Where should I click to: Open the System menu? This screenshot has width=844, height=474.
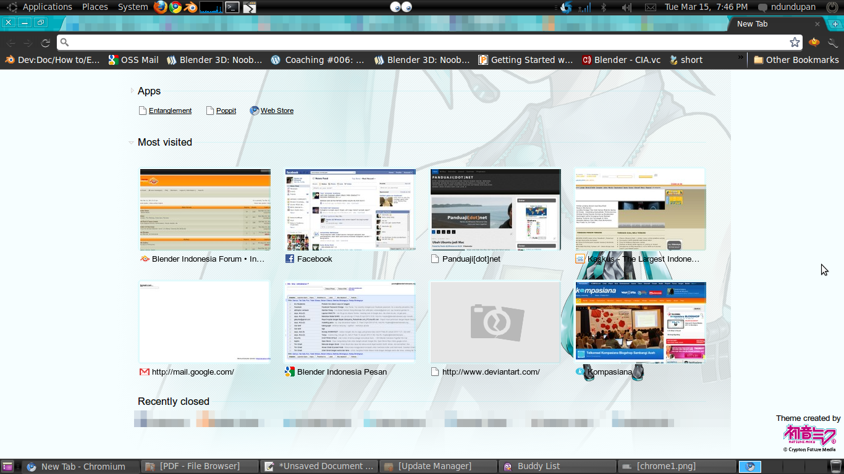pos(133,7)
